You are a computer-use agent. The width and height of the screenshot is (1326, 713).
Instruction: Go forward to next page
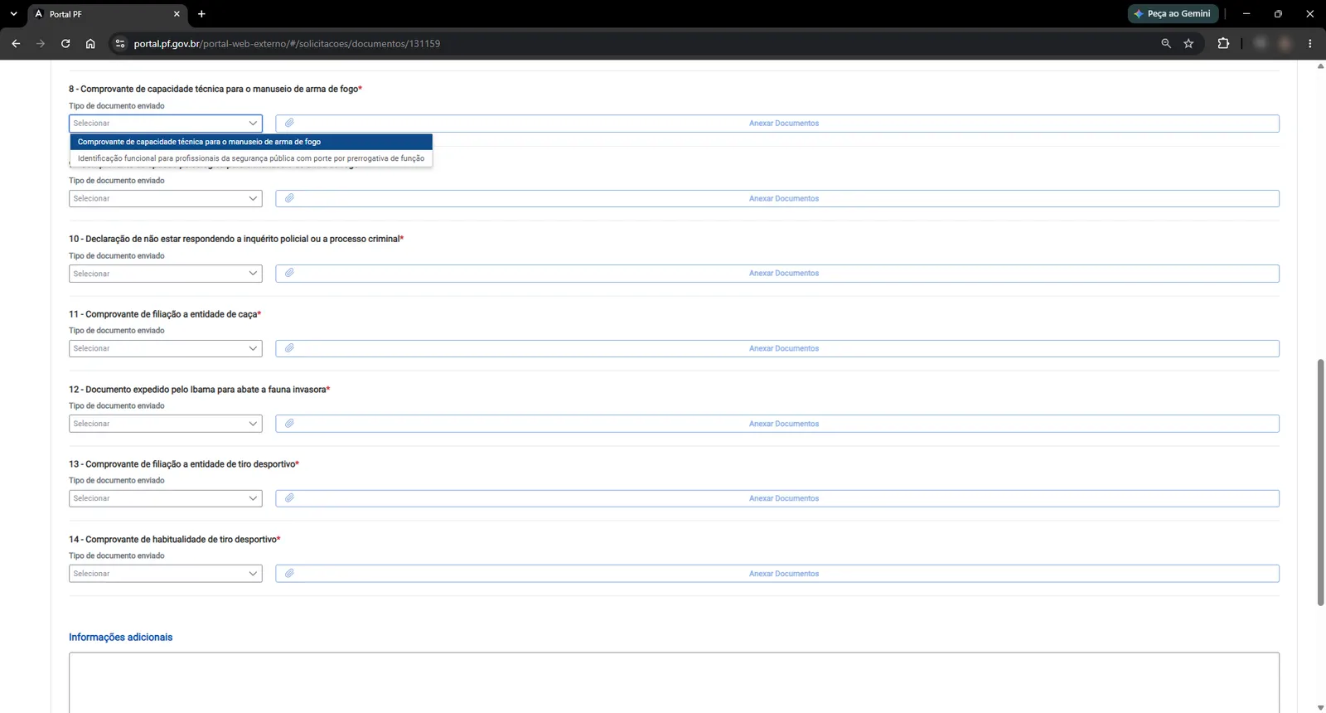(41, 43)
